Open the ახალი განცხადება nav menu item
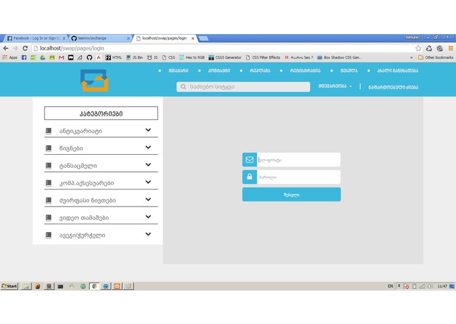The height and width of the screenshot is (324, 456). point(398,71)
